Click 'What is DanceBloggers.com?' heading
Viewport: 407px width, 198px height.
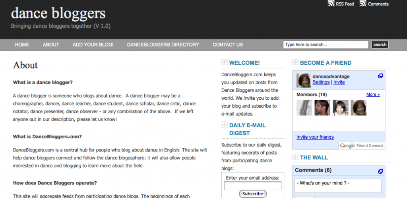tap(47, 136)
